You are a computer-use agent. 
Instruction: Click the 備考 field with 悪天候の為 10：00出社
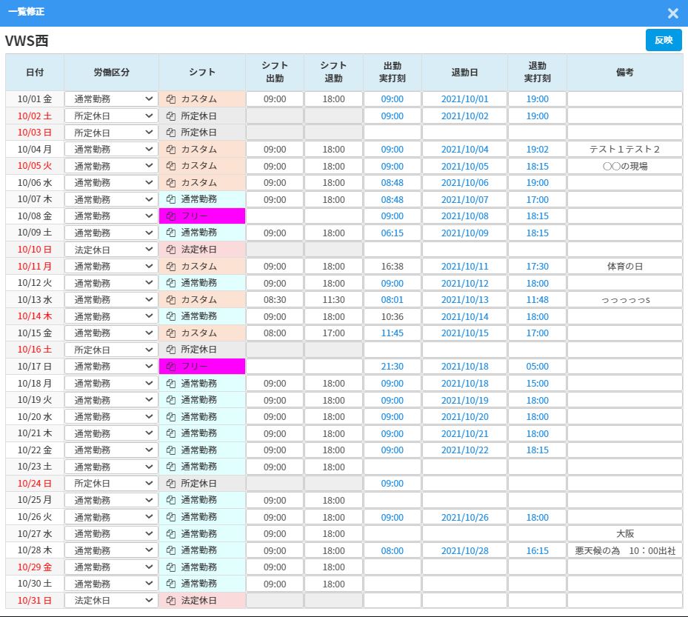(x=625, y=550)
